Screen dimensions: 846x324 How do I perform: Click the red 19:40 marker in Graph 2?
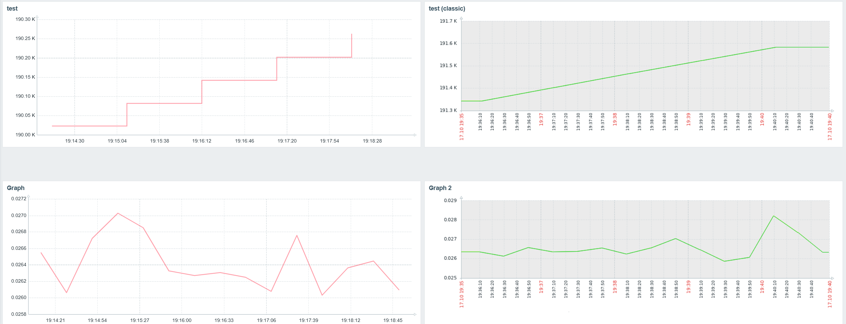tap(762, 287)
